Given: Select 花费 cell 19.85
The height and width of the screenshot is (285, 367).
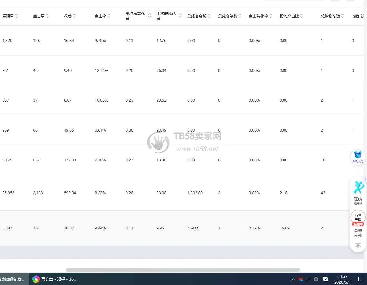Looking at the screenshot, I should 69,130.
